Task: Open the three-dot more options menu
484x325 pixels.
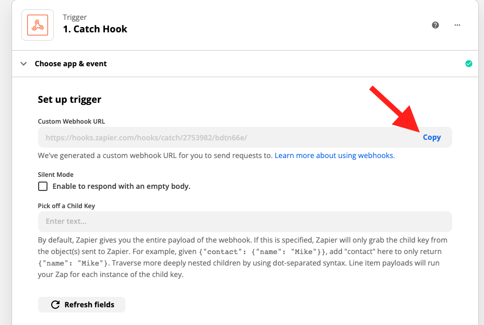Action: click(x=457, y=25)
